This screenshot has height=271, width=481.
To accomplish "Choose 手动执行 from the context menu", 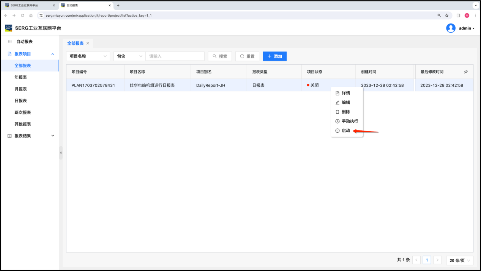I will click(x=349, y=121).
